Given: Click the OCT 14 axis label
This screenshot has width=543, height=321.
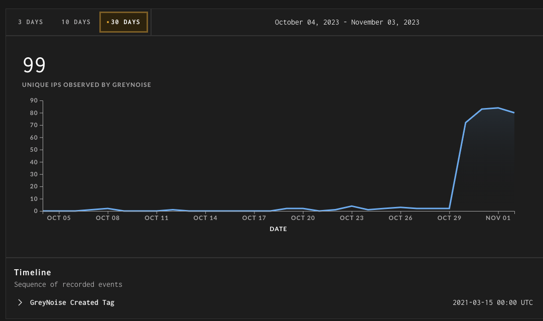Looking at the screenshot, I should point(205,218).
